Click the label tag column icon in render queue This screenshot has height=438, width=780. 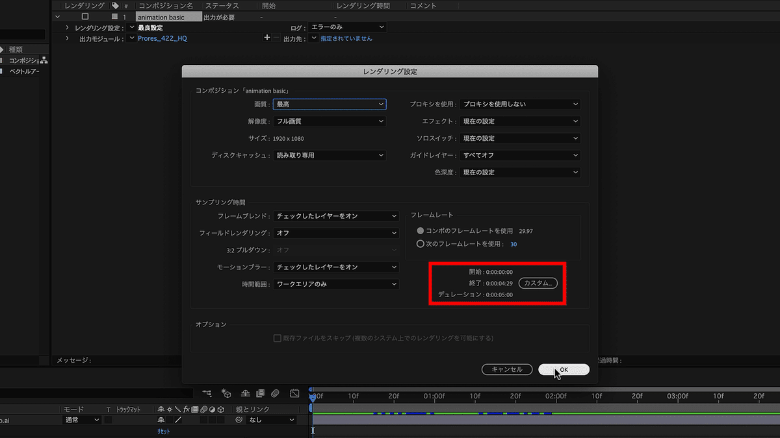(x=115, y=5)
